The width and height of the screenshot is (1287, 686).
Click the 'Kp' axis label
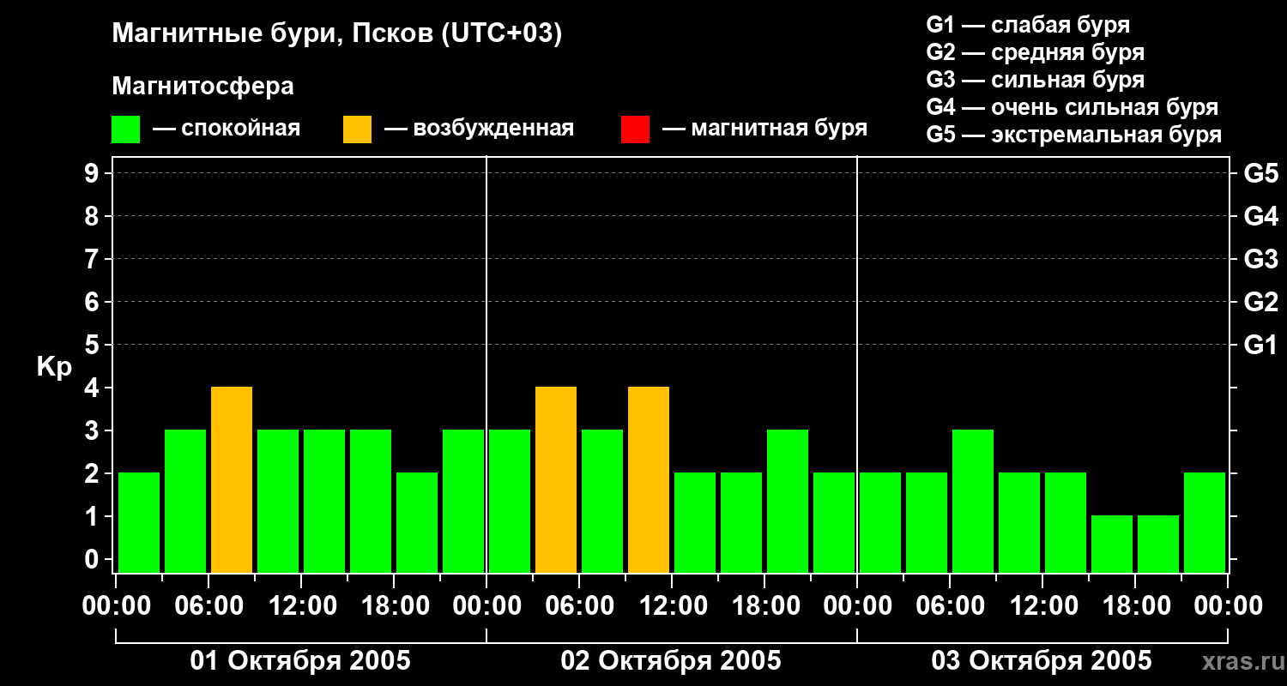tap(55, 367)
